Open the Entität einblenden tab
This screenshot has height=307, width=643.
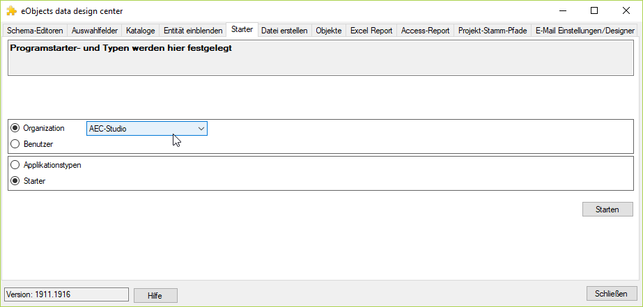tap(193, 31)
